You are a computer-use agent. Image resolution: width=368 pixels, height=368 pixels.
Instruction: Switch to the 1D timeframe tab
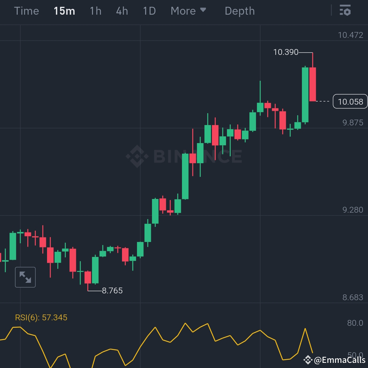(x=149, y=11)
